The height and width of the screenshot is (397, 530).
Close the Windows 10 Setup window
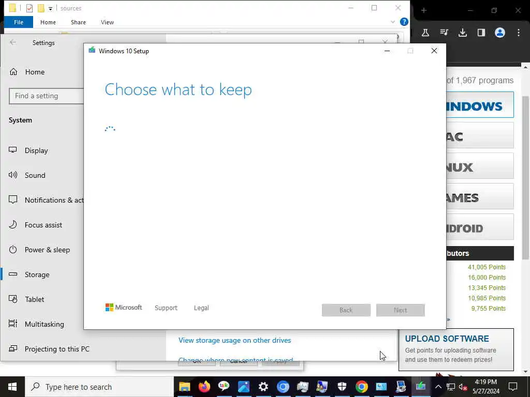[434, 51]
